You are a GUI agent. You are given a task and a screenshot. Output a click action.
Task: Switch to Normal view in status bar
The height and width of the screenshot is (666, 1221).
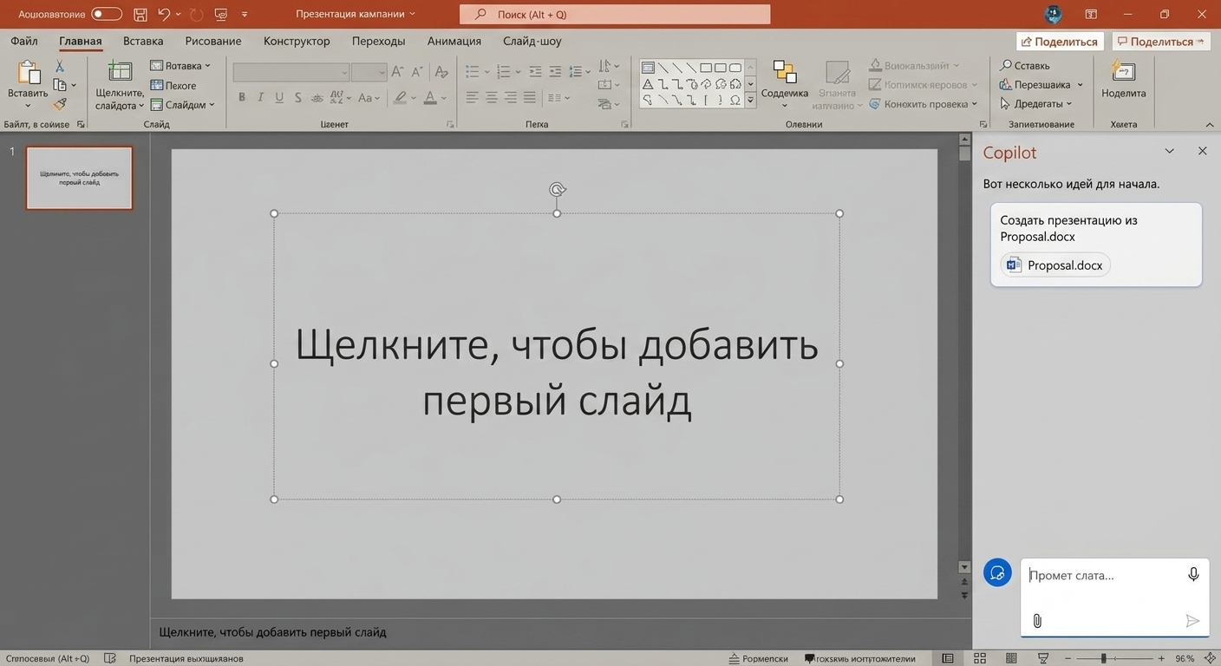click(x=948, y=658)
